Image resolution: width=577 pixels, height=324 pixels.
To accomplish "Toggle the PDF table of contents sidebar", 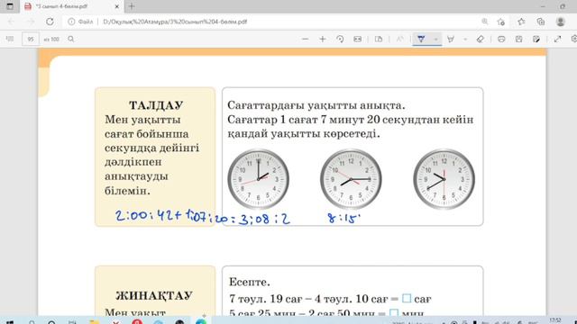I will pos(10,39).
